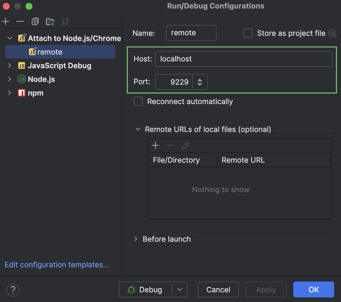Click the Sort Configurations alphabetically icon
341x302 pixels.
point(65,22)
